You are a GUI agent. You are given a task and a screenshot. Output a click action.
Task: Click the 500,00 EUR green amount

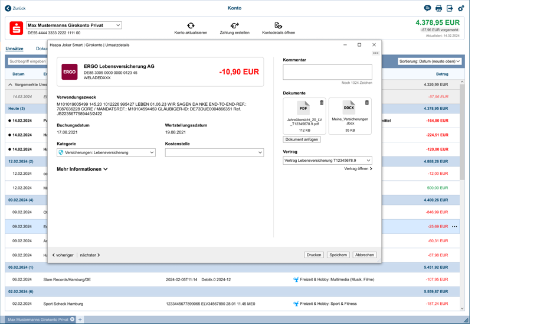pos(437,188)
